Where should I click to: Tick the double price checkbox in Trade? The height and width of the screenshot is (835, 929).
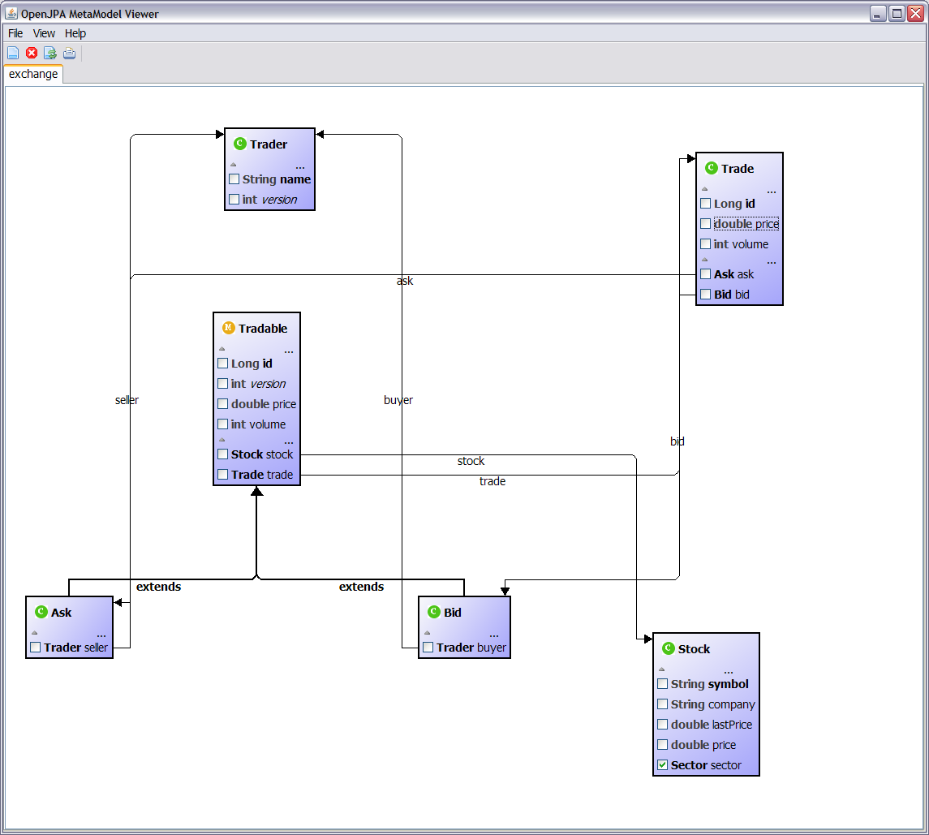(705, 223)
